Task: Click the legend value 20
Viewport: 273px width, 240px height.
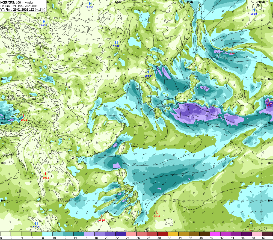Action: coord(106,238)
